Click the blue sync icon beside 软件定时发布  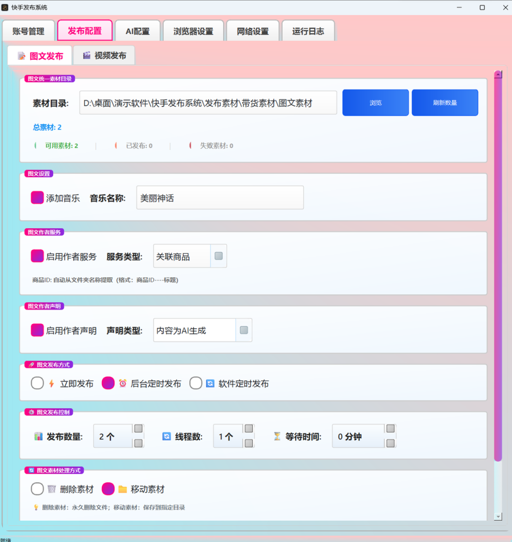coord(210,383)
